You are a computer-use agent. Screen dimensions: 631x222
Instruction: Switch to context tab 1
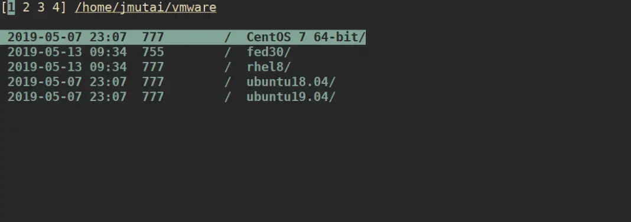tap(11, 8)
